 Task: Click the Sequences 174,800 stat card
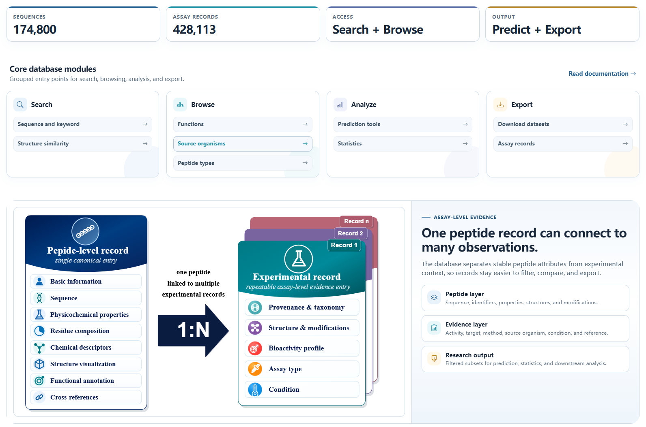tap(83, 24)
